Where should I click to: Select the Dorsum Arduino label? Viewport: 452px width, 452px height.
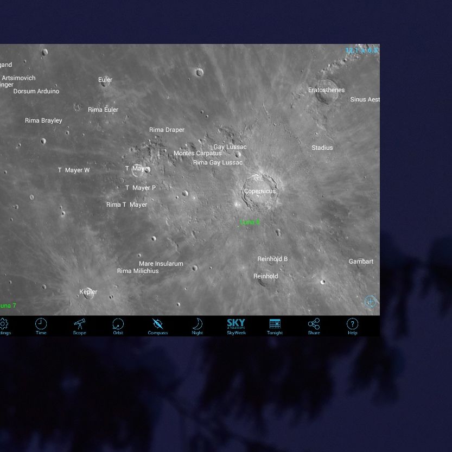(x=36, y=91)
